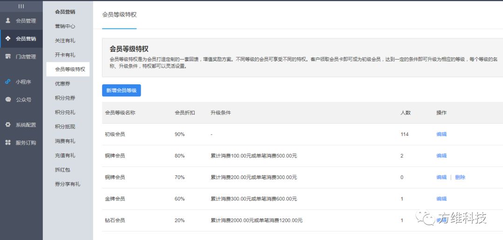The height and width of the screenshot is (240, 503).
Task: Edit the 金牌会员 level
Action: click(441, 199)
